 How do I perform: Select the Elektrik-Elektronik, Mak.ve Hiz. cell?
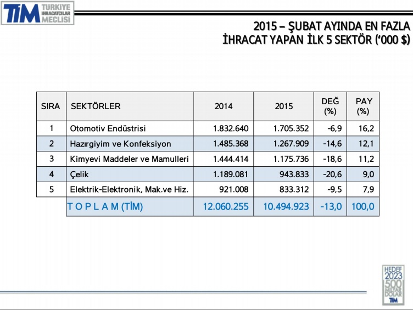130,190
